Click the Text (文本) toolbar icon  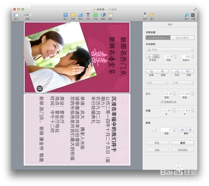tap(88, 15)
